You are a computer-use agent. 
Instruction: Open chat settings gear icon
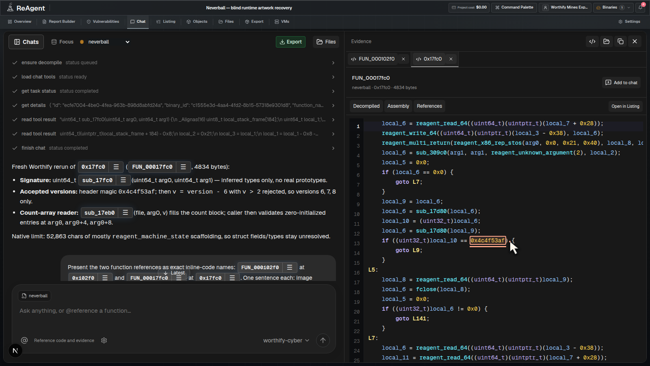click(x=104, y=340)
